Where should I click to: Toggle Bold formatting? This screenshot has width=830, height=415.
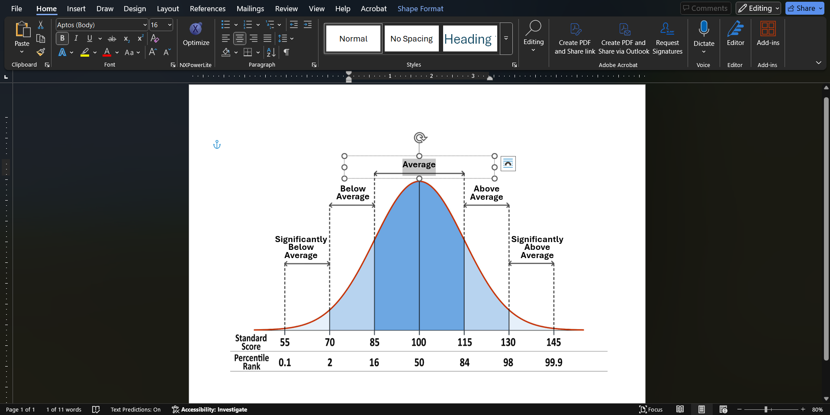(x=62, y=38)
